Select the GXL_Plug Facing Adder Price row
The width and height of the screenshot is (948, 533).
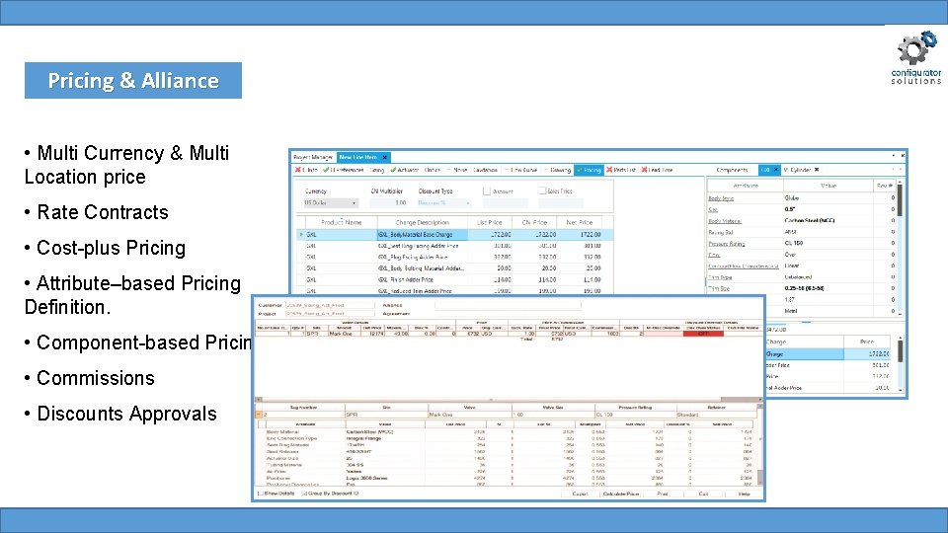(456, 257)
